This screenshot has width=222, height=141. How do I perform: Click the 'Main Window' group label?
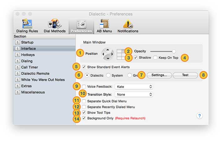point(94,42)
